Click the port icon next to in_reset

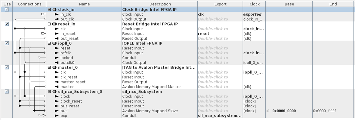point(56,34)
